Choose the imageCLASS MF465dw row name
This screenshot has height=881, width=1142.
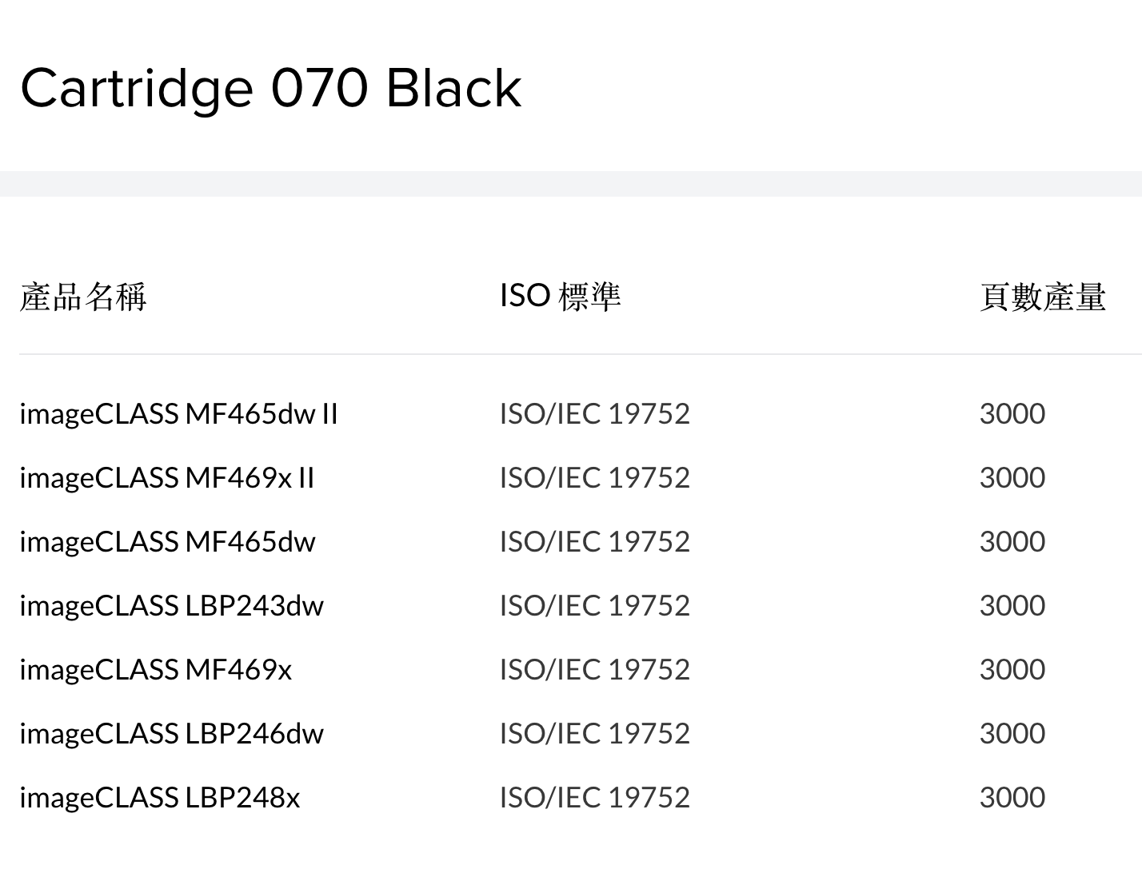pyautogui.click(x=167, y=542)
